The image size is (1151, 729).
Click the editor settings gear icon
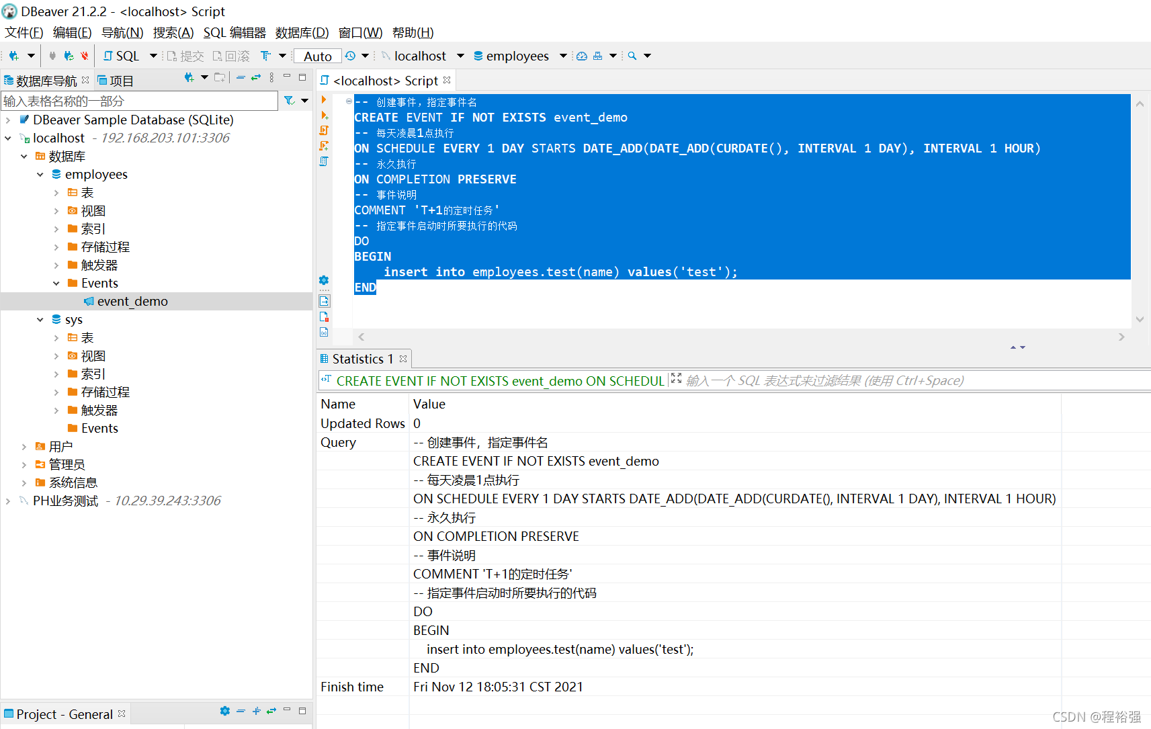[324, 280]
